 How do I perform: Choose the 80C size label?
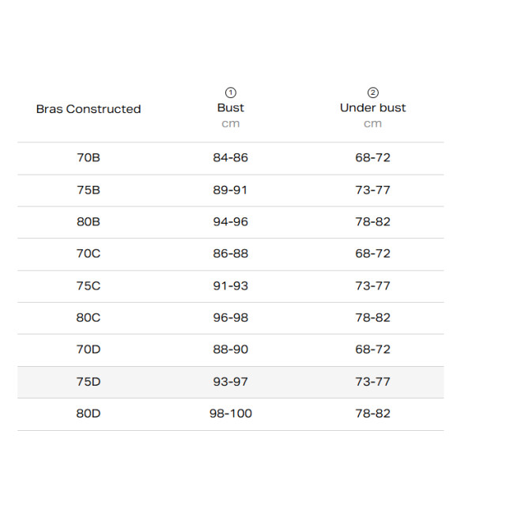tap(89, 318)
